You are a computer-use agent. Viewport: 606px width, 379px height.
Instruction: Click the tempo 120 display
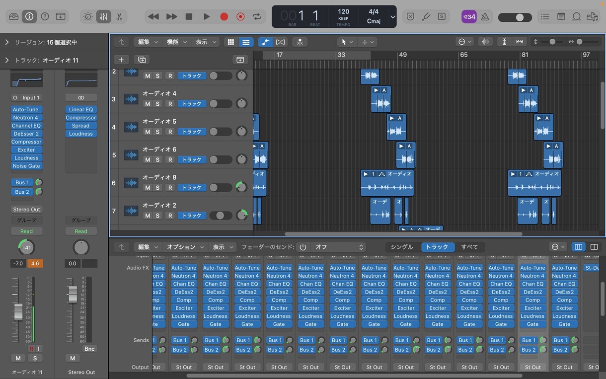coord(343,11)
